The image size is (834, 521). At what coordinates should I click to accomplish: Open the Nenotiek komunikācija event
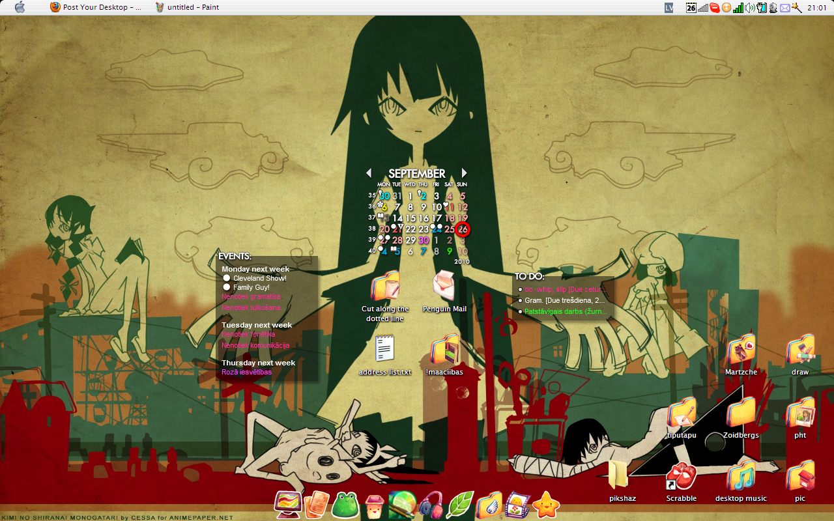tap(255, 345)
